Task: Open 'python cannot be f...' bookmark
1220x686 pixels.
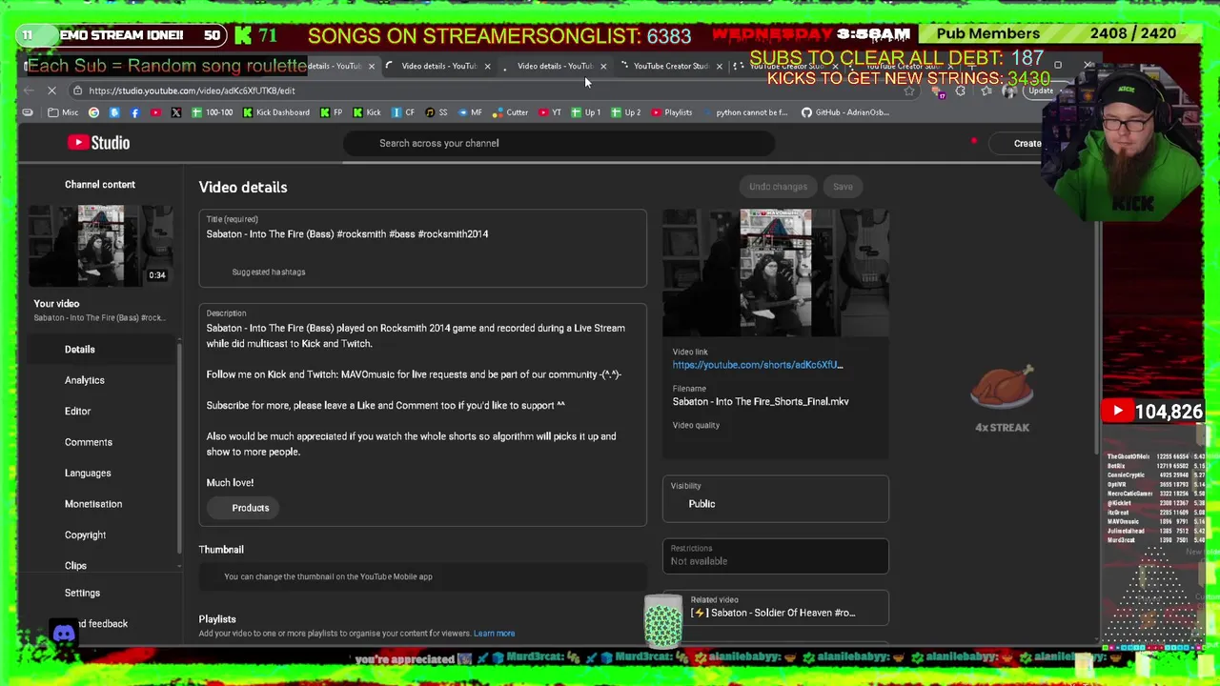Action: [x=744, y=112]
